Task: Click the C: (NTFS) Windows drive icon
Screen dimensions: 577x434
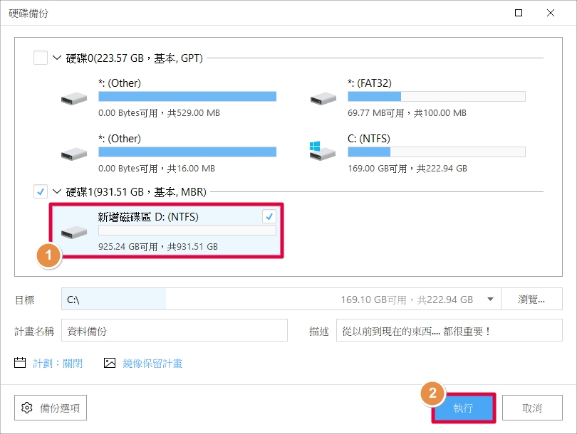Action: coord(323,151)
